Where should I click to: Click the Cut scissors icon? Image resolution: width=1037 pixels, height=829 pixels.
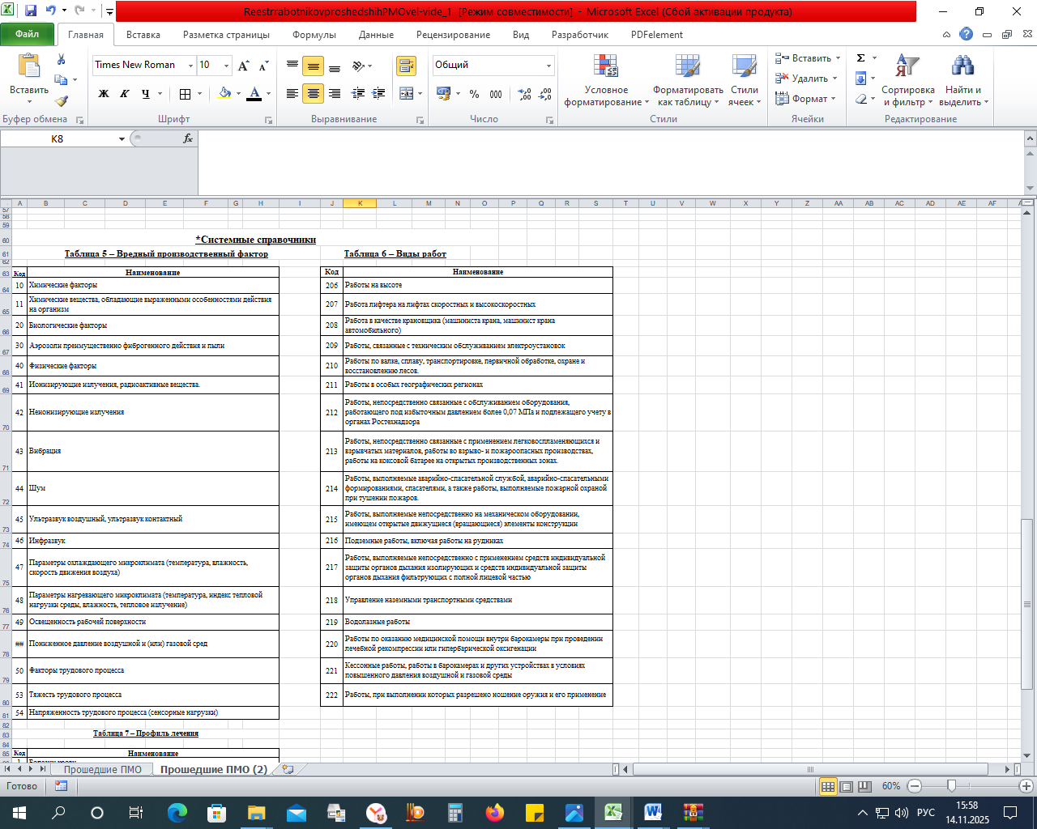61,60
